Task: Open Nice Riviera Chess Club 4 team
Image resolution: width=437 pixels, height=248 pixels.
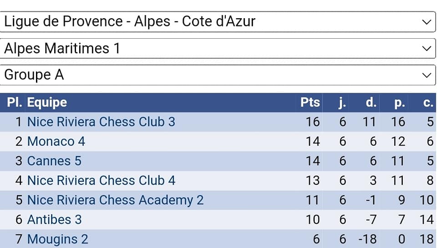Action: coord(101,181)
